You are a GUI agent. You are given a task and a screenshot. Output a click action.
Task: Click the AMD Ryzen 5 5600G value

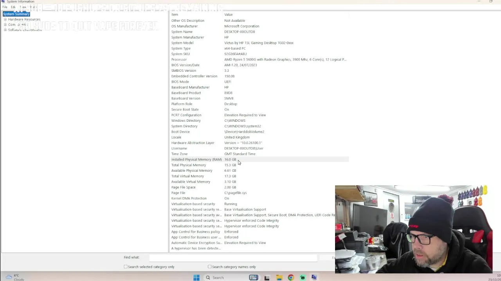[x=285, y=60]
